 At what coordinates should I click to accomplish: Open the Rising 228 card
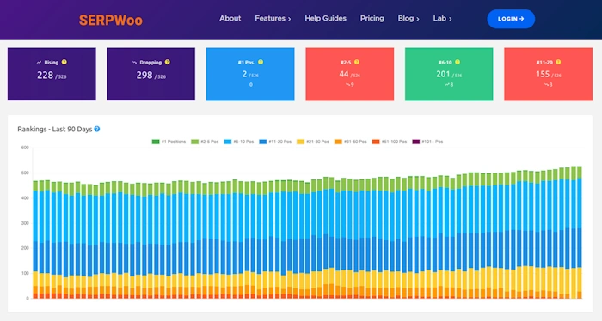pyautogui.click(x=52, y=74)
